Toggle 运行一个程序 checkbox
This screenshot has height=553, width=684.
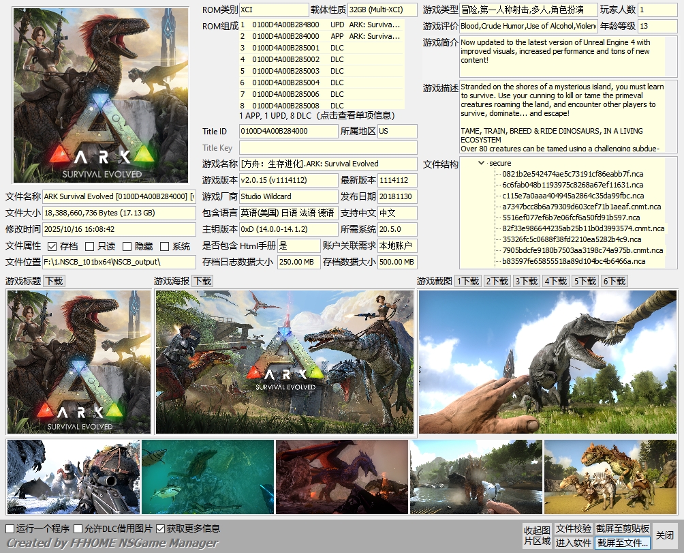click(x=10, y=528)
